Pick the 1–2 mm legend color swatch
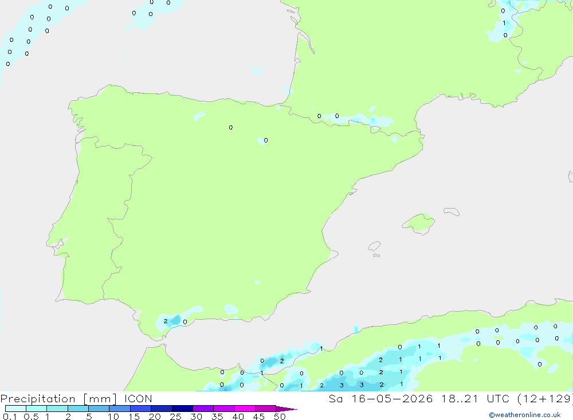This screenshot has height=420, width=573. (57, 409)
